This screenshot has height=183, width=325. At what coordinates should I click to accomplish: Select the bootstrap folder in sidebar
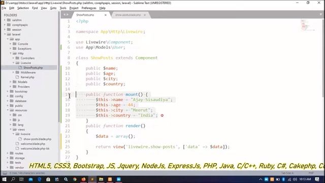tap(21, 91)
